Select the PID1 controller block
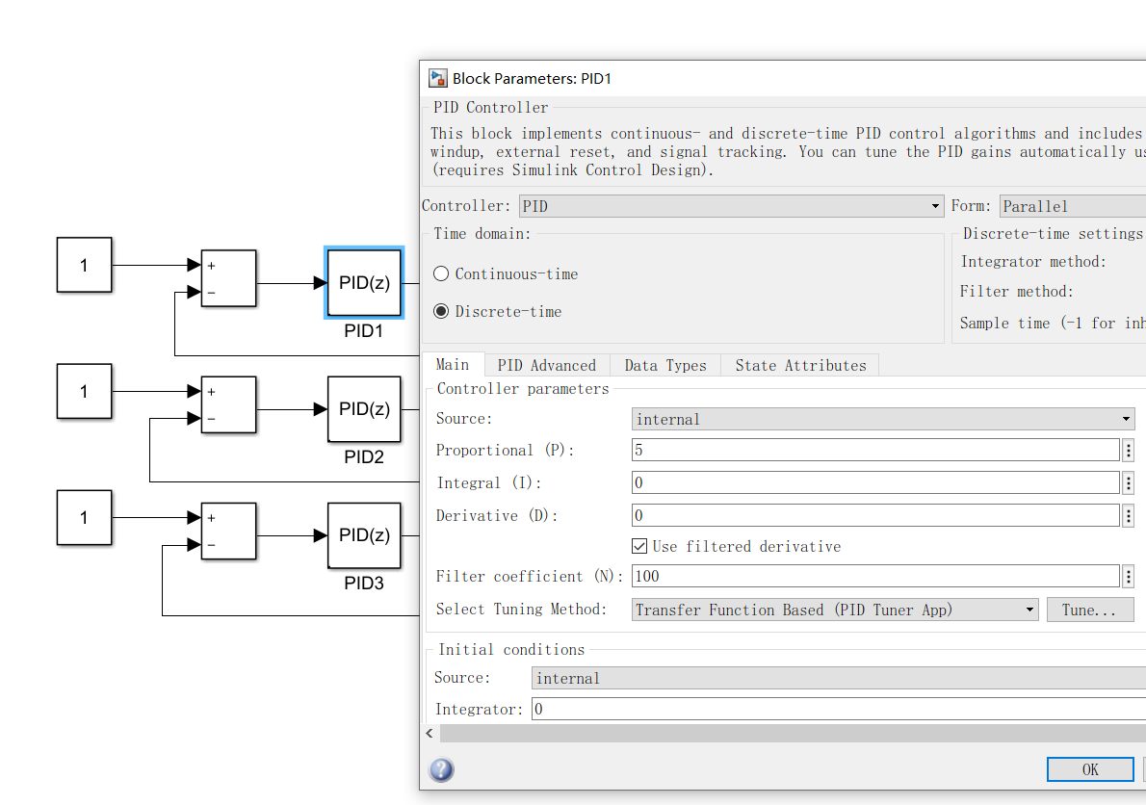1146x805 pixels. click(364, 283)
